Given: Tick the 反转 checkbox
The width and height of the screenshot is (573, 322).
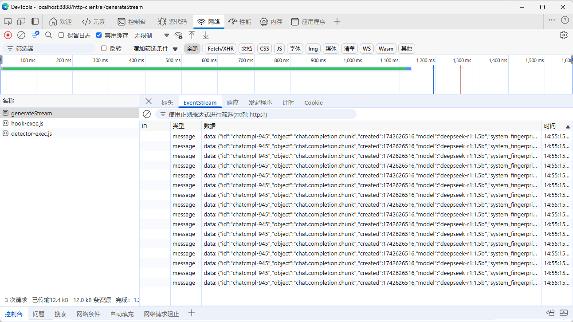Looking at the screenshot, I should [104, 48].
